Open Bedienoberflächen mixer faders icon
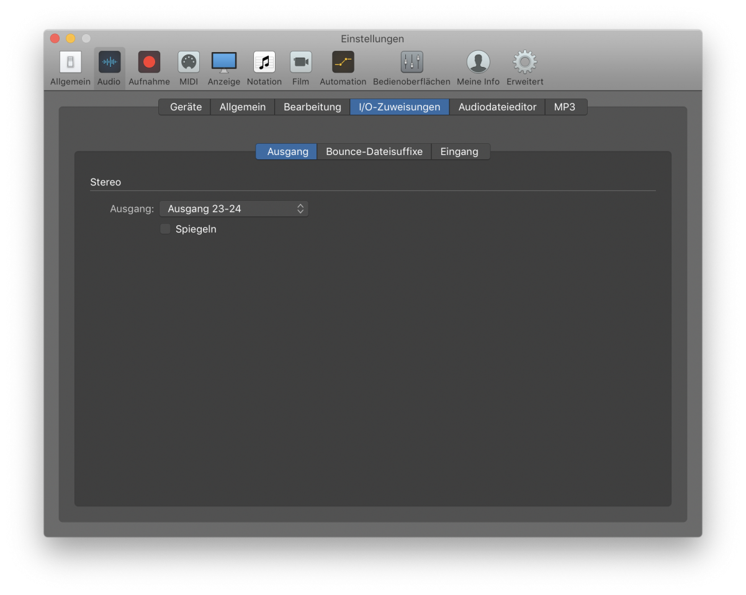The height and width of the screenshot is (595, 746). point(411,62)
